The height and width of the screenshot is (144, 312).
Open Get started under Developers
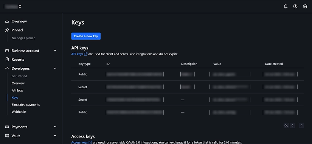19,76
